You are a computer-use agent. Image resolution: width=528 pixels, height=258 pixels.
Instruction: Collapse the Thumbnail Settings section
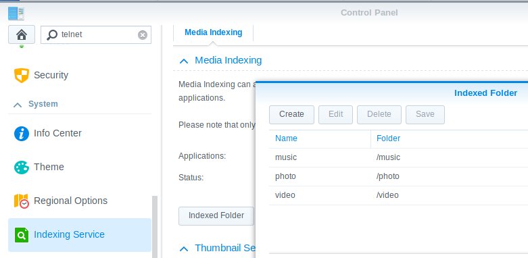[184, 249]
